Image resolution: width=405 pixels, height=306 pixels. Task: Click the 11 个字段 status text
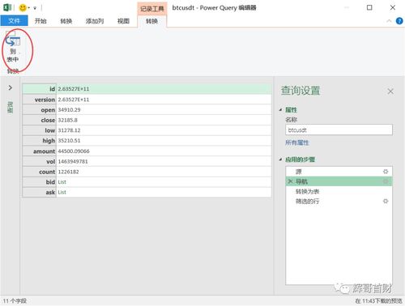15,300
